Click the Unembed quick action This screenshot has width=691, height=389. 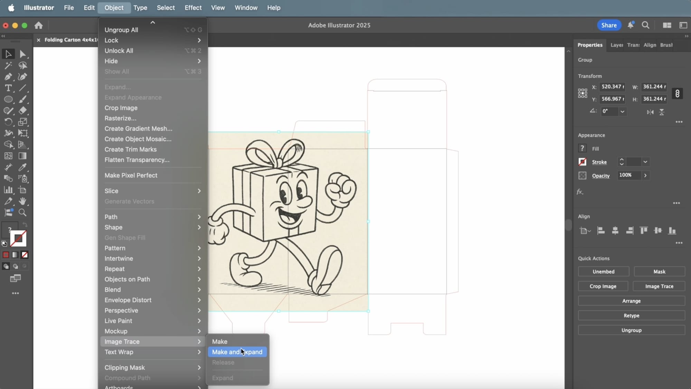pos(603,272)
